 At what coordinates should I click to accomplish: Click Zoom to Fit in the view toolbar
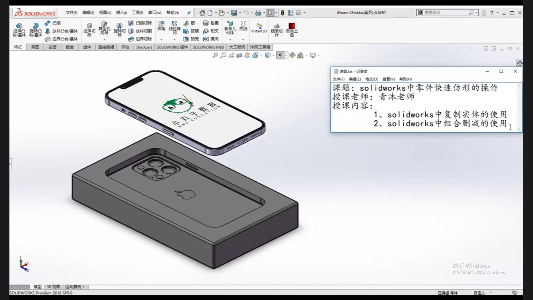coord(215,55)
